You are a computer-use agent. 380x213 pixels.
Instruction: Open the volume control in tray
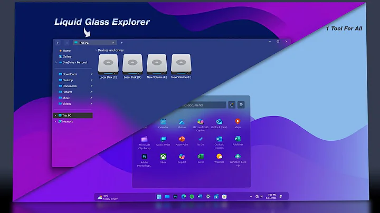[x=261, y=197]
